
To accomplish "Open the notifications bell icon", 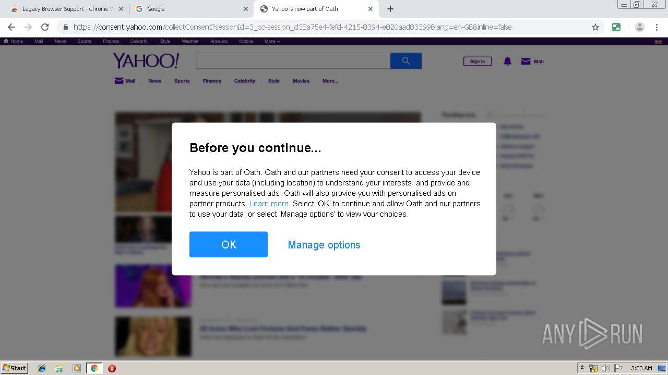I will point(507,61).
